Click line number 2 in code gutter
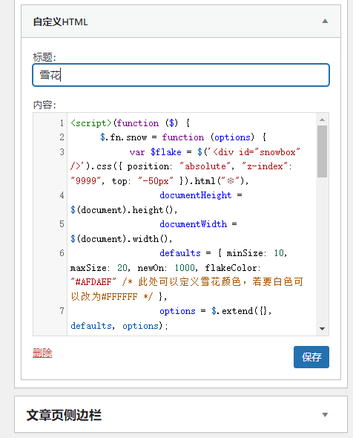This screenshot has width=353, height=438. coord(62,137)
